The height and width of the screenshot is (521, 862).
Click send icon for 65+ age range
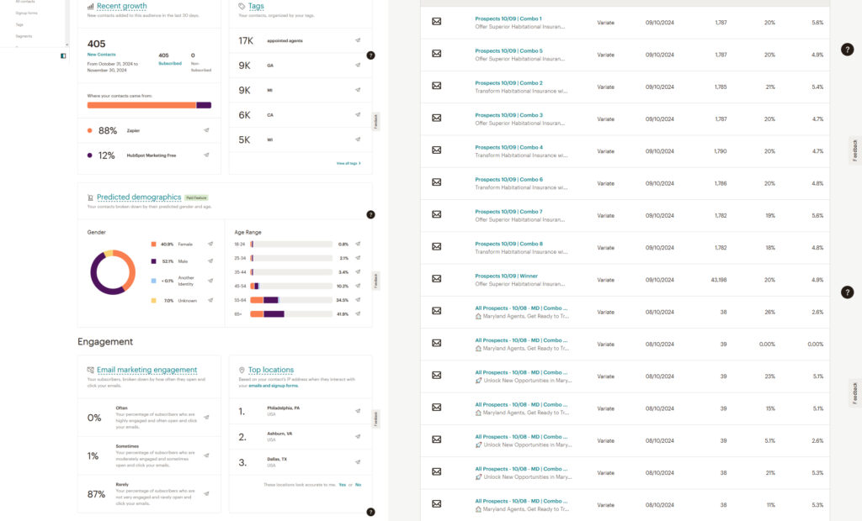pos(358,314)
